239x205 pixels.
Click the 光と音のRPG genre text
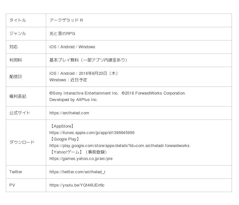point(62,34)
